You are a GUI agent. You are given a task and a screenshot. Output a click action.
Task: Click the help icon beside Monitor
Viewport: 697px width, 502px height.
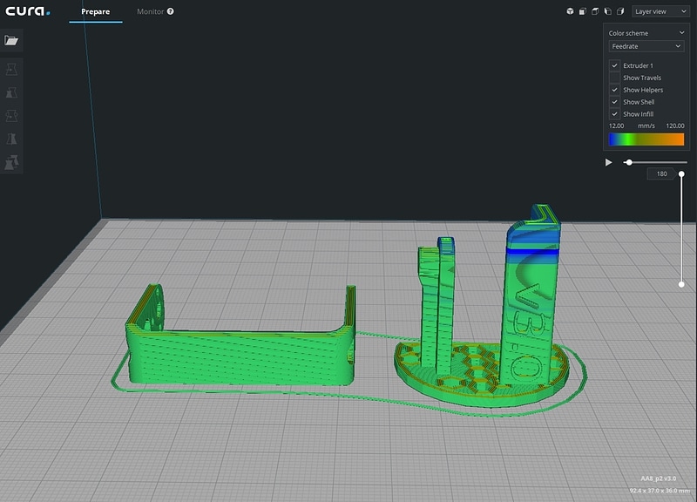(x=170, y=11)
